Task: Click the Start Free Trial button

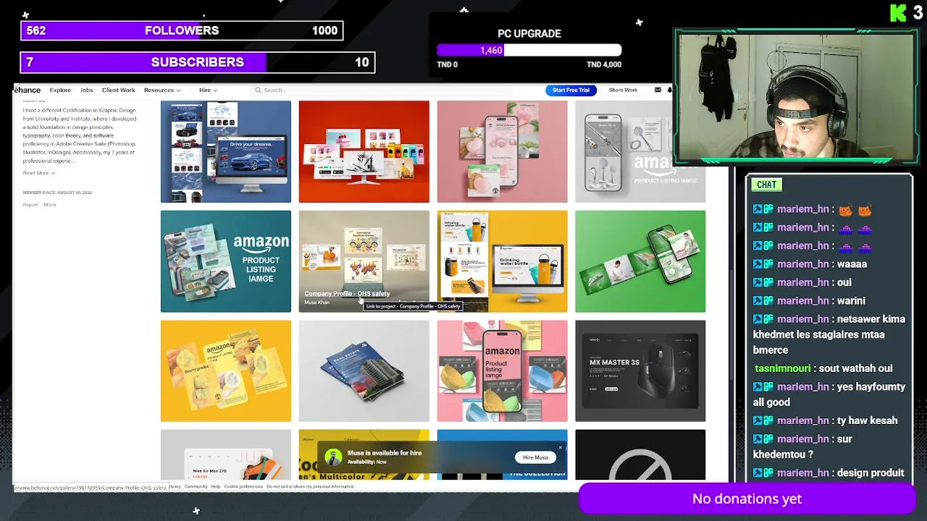Action: 571,90
